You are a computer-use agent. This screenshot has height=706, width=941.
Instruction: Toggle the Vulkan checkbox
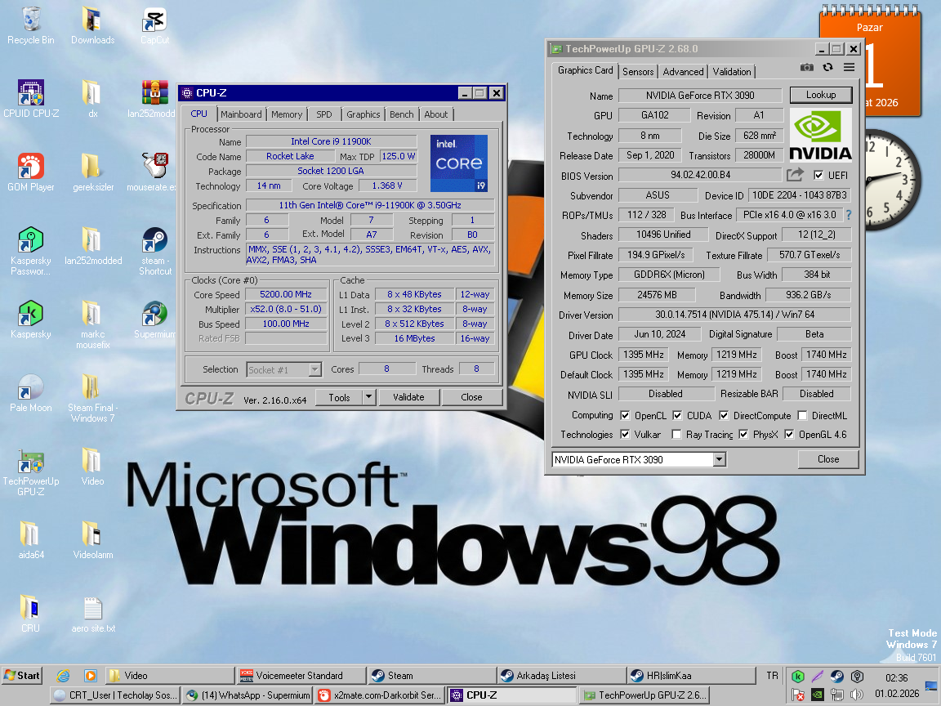pyautogui.click(x=625, y=434)
